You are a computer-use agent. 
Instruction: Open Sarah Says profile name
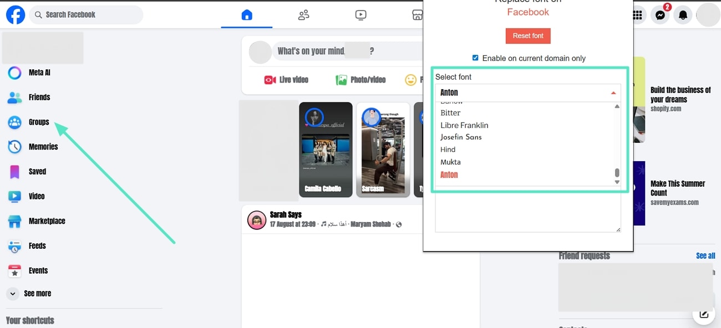[x=286, y=214]
